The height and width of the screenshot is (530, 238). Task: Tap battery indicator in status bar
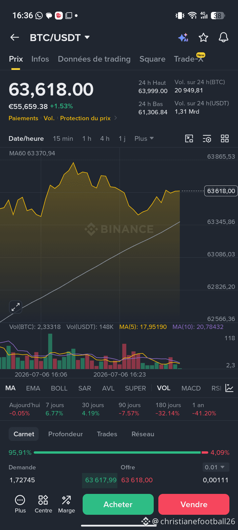pyautogui.click(x=218, y=16)
